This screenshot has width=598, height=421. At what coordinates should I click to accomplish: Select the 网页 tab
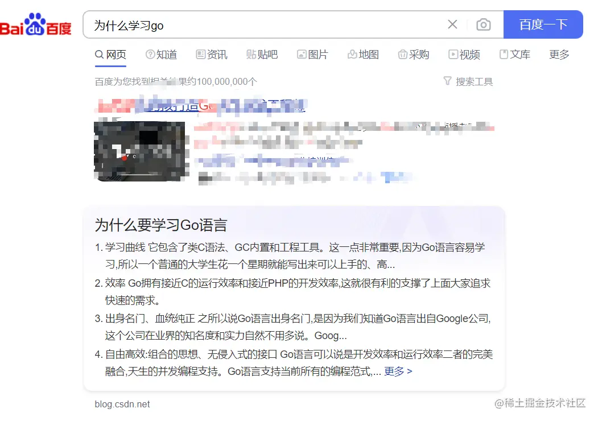(110, 55)
